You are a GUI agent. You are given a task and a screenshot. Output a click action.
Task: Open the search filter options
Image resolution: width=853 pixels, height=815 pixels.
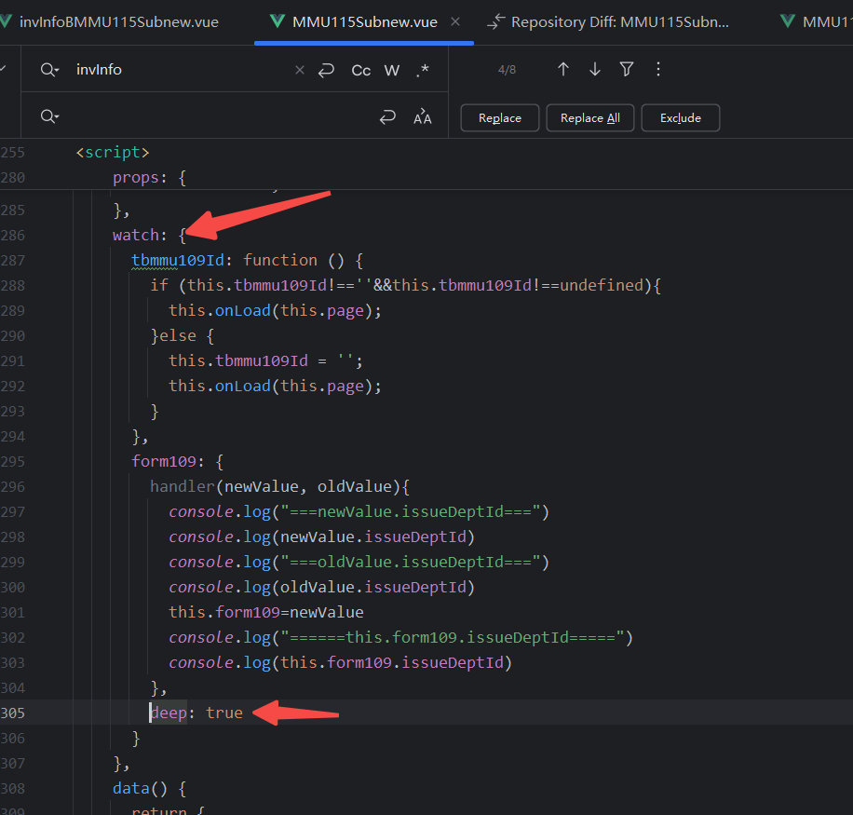coord(627,69)
